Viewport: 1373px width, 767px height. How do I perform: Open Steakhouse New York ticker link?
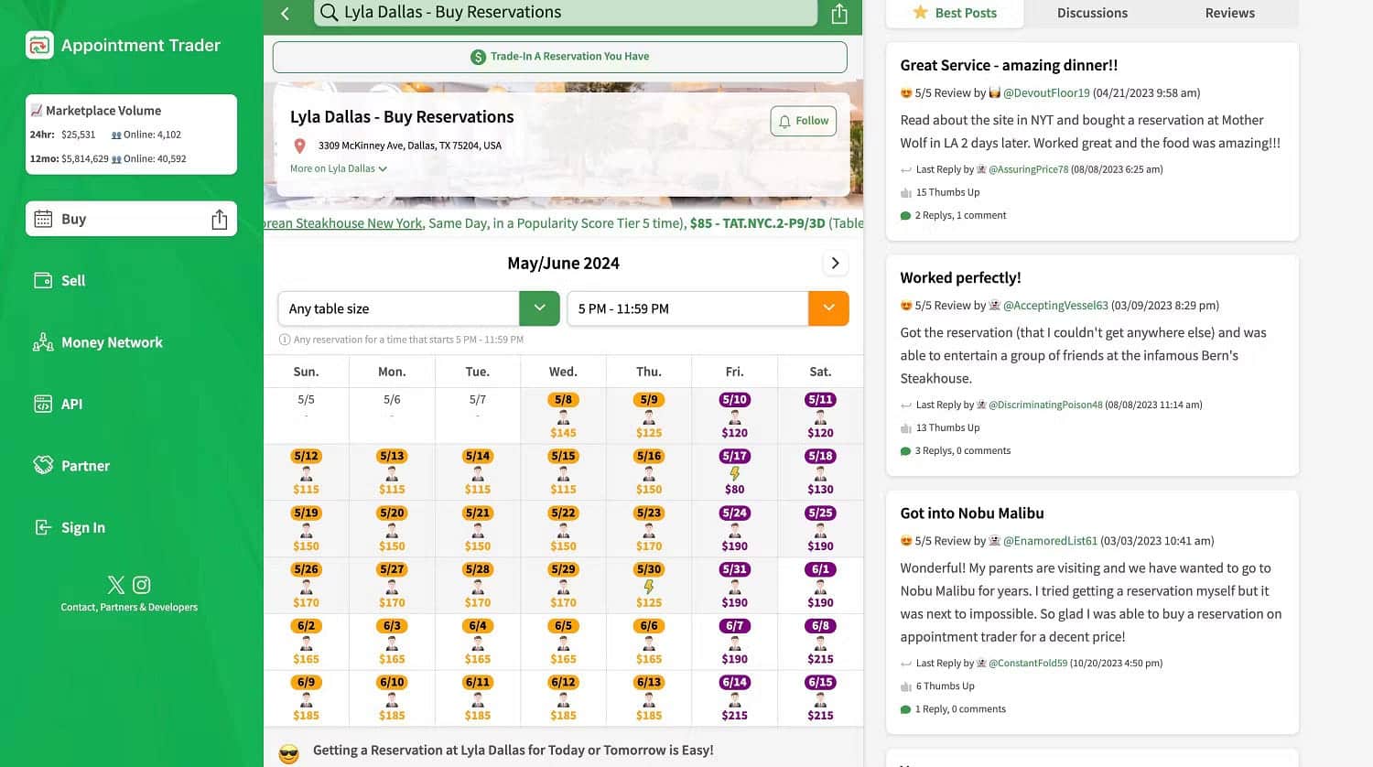click(x=343, y=223)
